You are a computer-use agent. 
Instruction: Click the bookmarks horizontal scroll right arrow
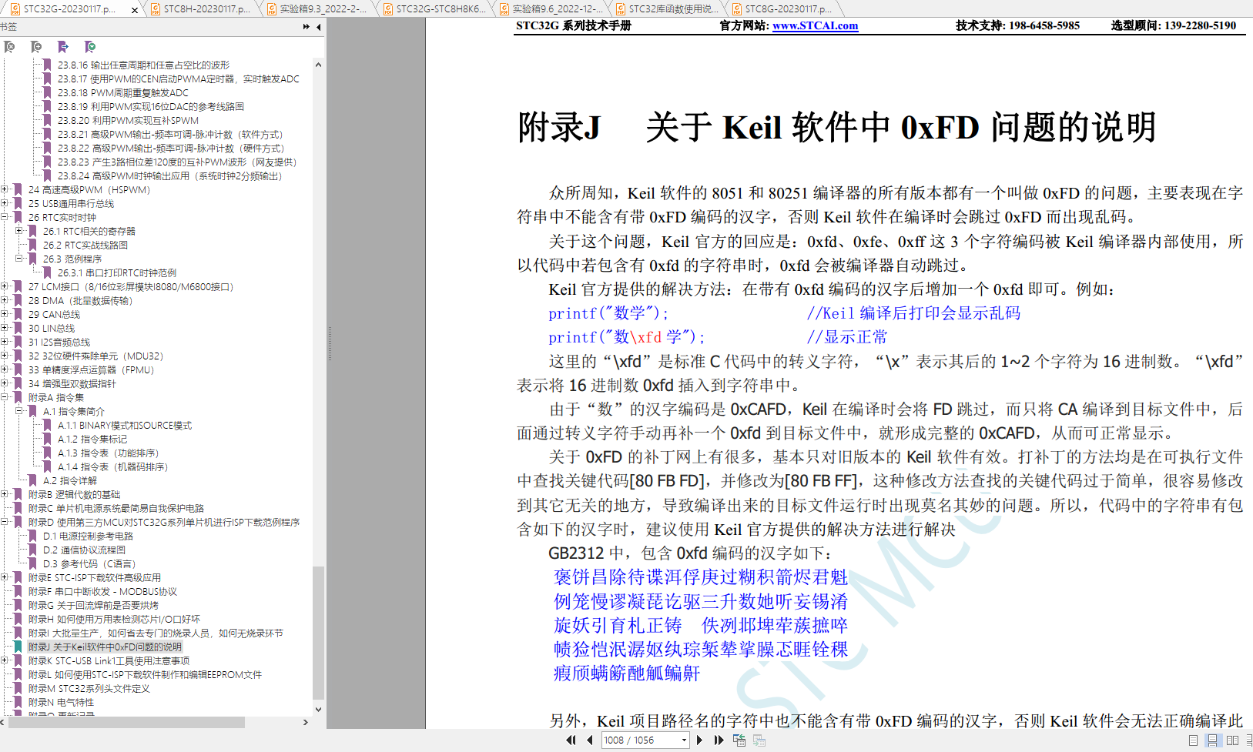click(x=306, y=722)
